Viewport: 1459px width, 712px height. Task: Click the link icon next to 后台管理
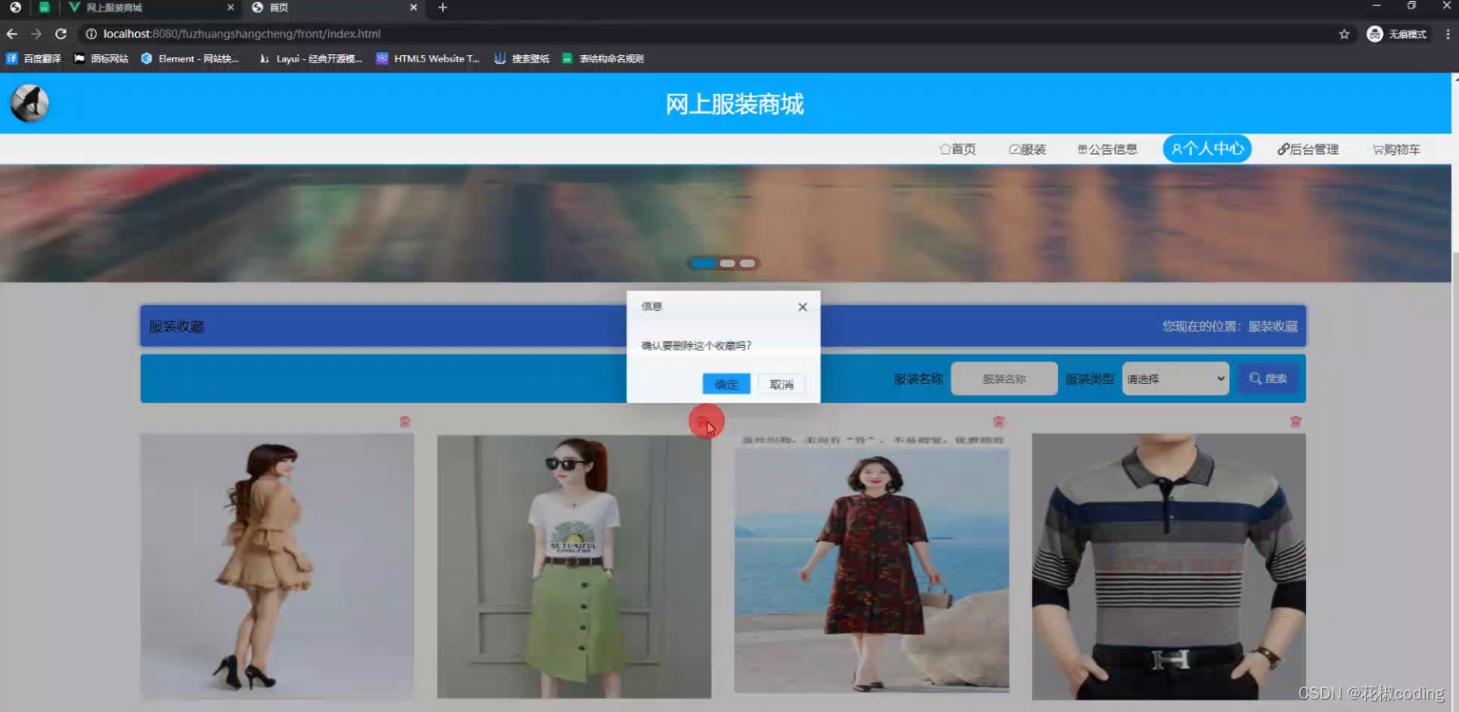click(x=1281, y=148)
